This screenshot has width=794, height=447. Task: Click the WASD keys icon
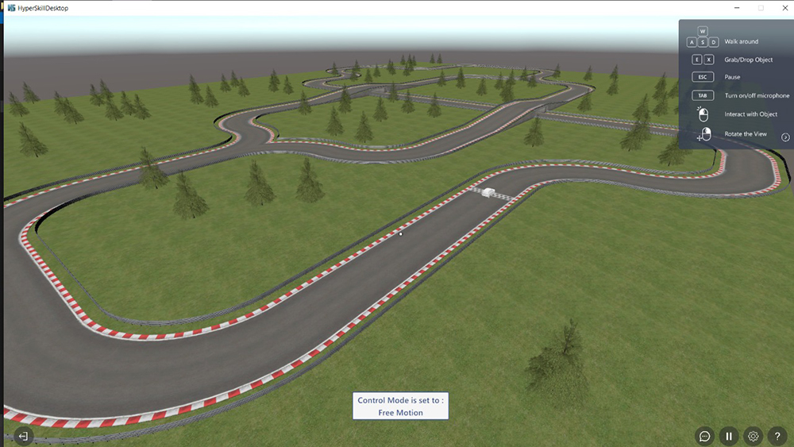click(x=703, y=38)
